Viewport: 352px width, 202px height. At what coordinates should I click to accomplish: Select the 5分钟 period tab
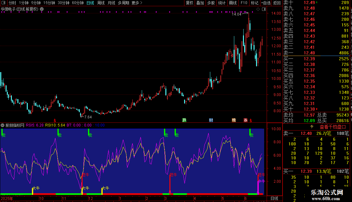coord(36,3)
